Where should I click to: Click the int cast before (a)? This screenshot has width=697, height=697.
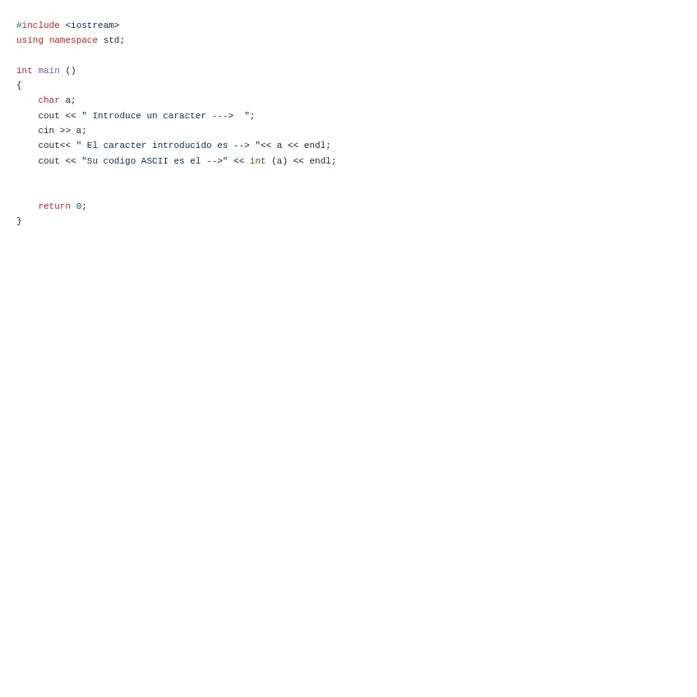258,161
